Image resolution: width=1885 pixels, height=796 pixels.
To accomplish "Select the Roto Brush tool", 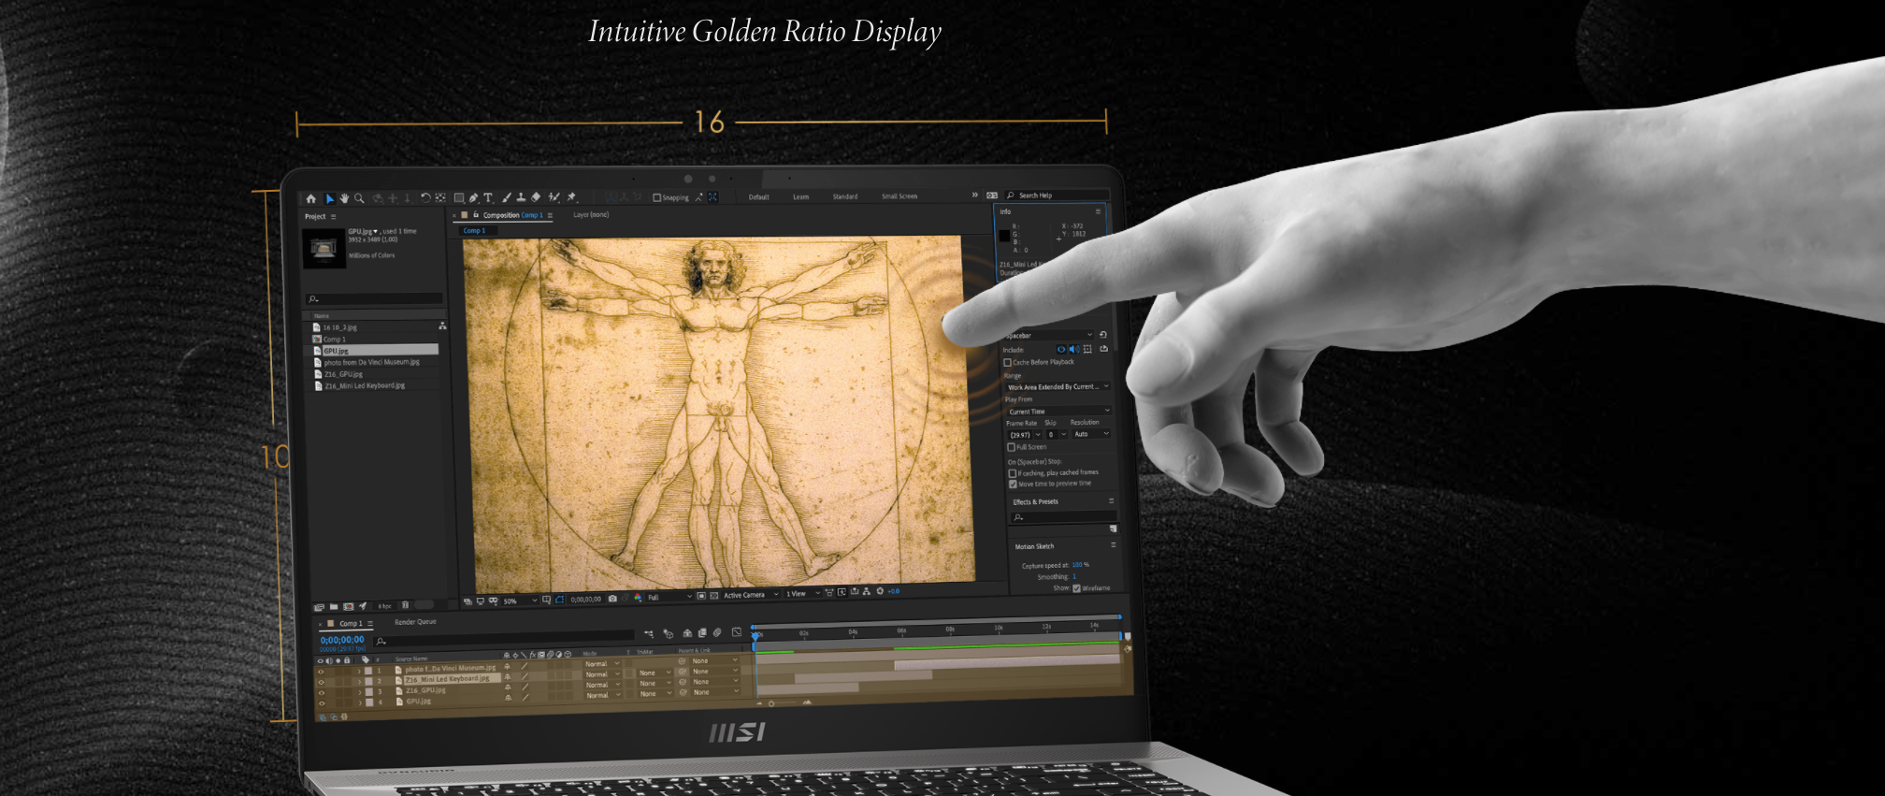I will [554, 197].
